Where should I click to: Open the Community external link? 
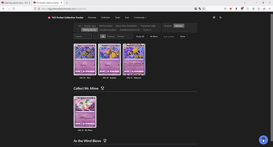[140, 17]
